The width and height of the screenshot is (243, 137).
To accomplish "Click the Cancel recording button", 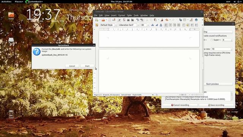I will point(180,105).
